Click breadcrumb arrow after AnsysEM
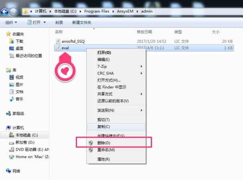 [137, 11]
